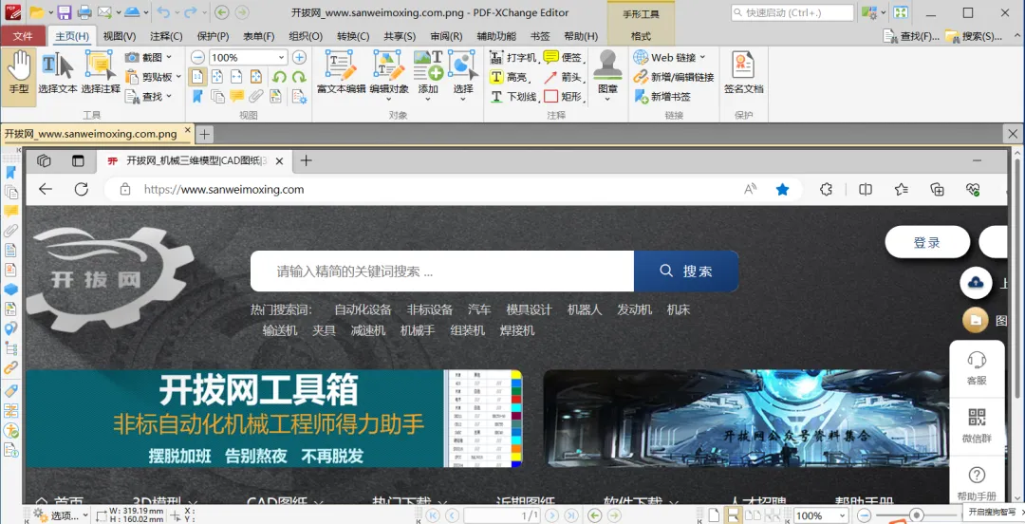Switch to Convert (转换) ribbon tab
The width and height of the screenshot is (1025, 524).
(353, 36)
